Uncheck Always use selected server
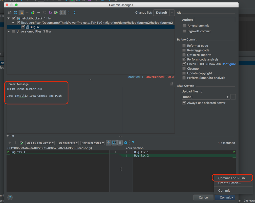255x203 pixels. coord(184,103)
